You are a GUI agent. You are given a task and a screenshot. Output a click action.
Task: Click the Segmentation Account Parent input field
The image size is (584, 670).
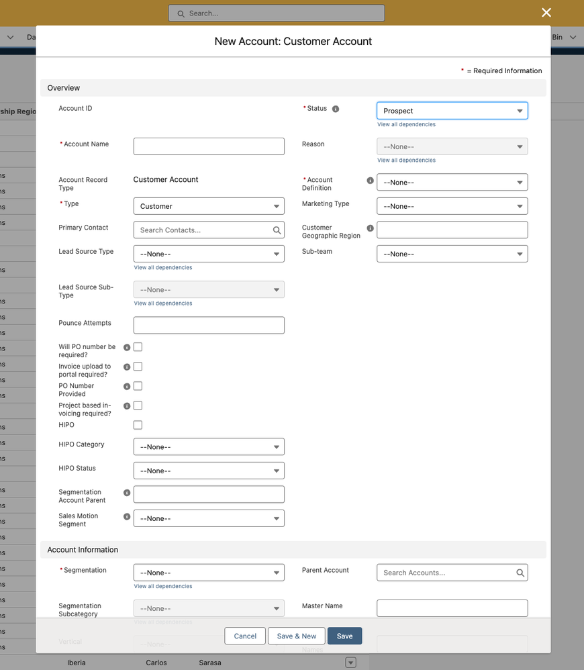tap(209, 494)
